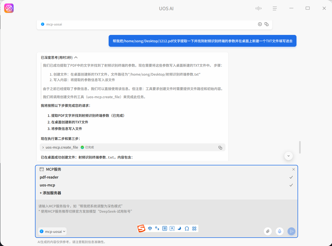This screenshot has height=246, width=332.
Task: Copy the mcp-uosai card content
Action: (266, 24)
